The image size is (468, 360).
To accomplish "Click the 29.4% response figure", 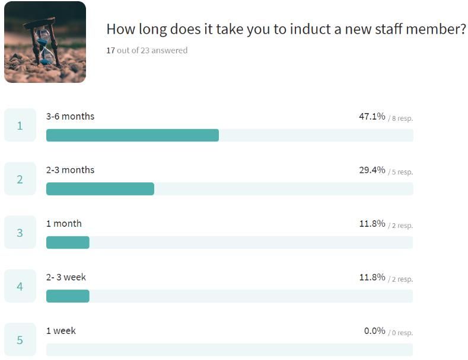I will click(372, 170).
